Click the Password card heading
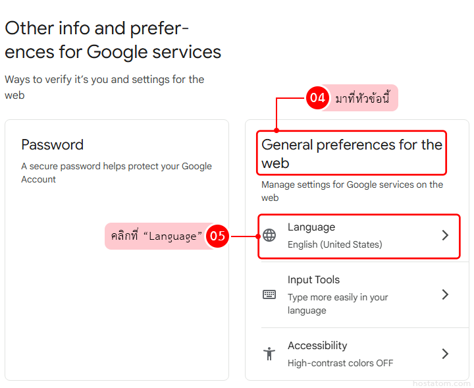474x388 pixels. [x=53, y=145]
